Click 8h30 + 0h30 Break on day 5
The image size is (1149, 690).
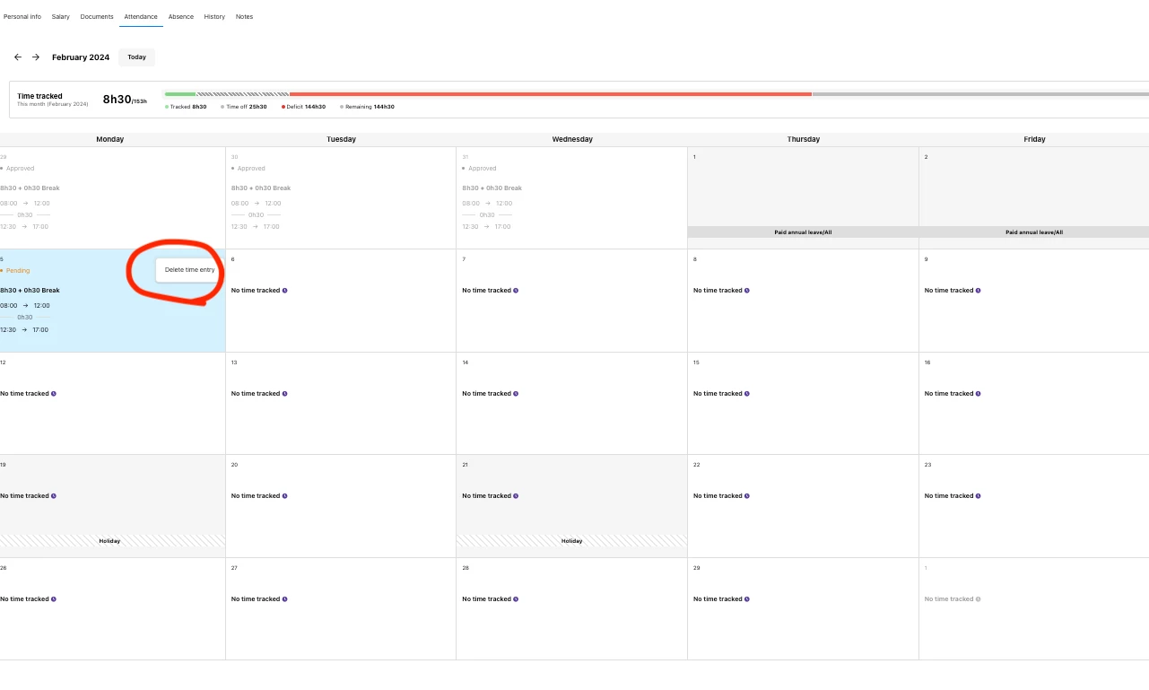pyautogui.click(x=30, y=291)
